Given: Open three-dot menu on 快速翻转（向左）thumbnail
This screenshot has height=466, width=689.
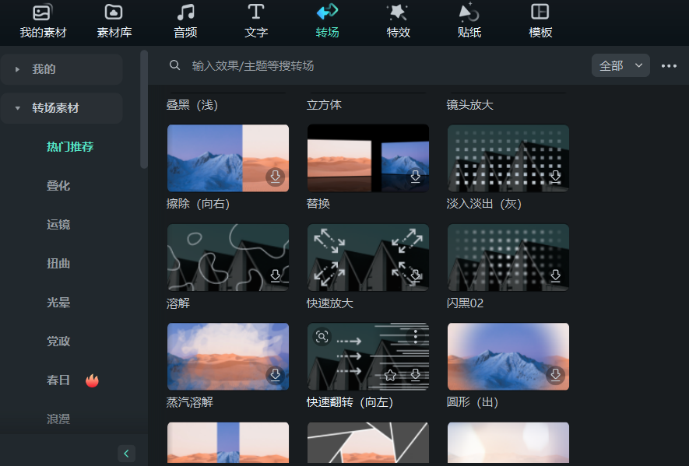Looking at the screenshot, I should [416, 336].
